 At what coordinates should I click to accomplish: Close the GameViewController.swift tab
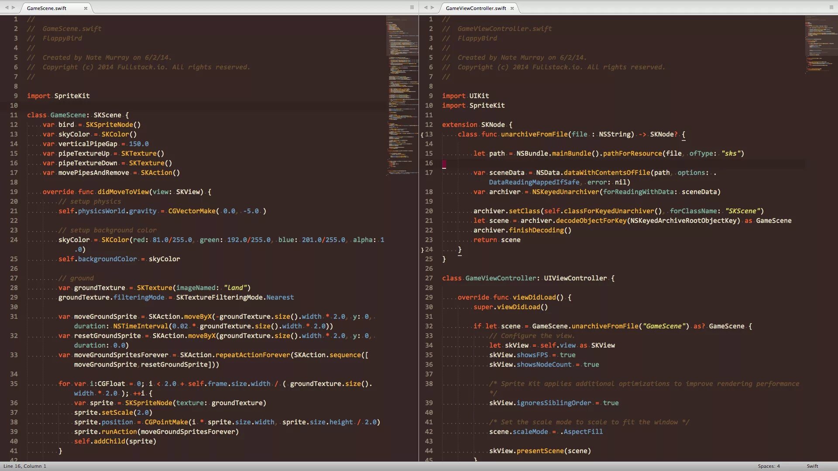point(512,8)
